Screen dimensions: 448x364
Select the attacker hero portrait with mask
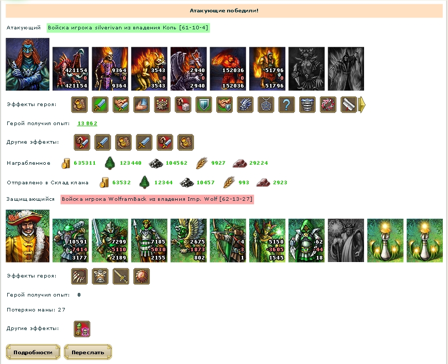(27, 64)
